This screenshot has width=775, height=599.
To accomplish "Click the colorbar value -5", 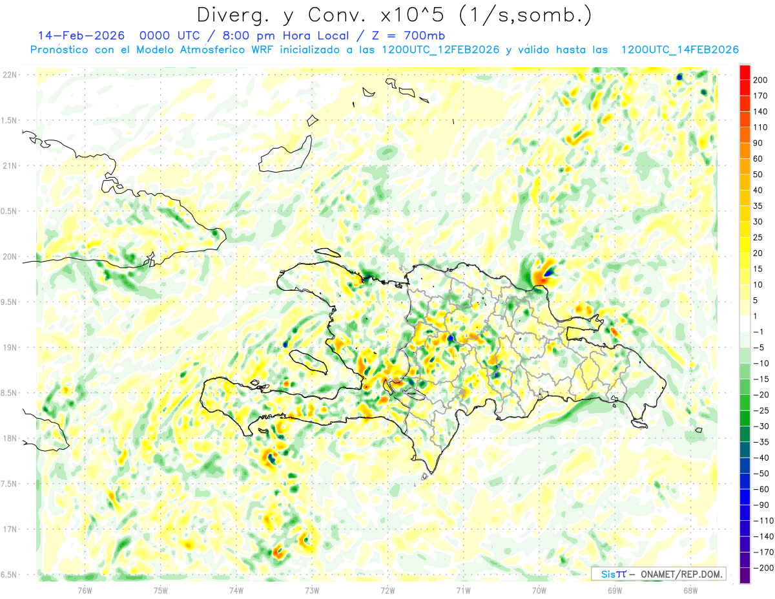I will [759, 348].
